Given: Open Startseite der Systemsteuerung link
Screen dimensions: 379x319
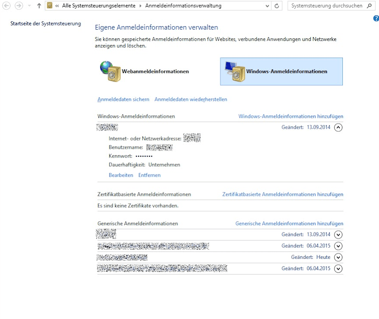Looking at the screenshot, I should tap(46, 24).
